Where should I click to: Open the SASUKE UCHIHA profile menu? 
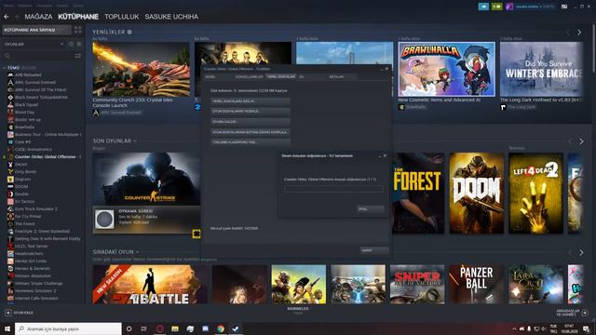pyautogui.click(x=171, y=17)
